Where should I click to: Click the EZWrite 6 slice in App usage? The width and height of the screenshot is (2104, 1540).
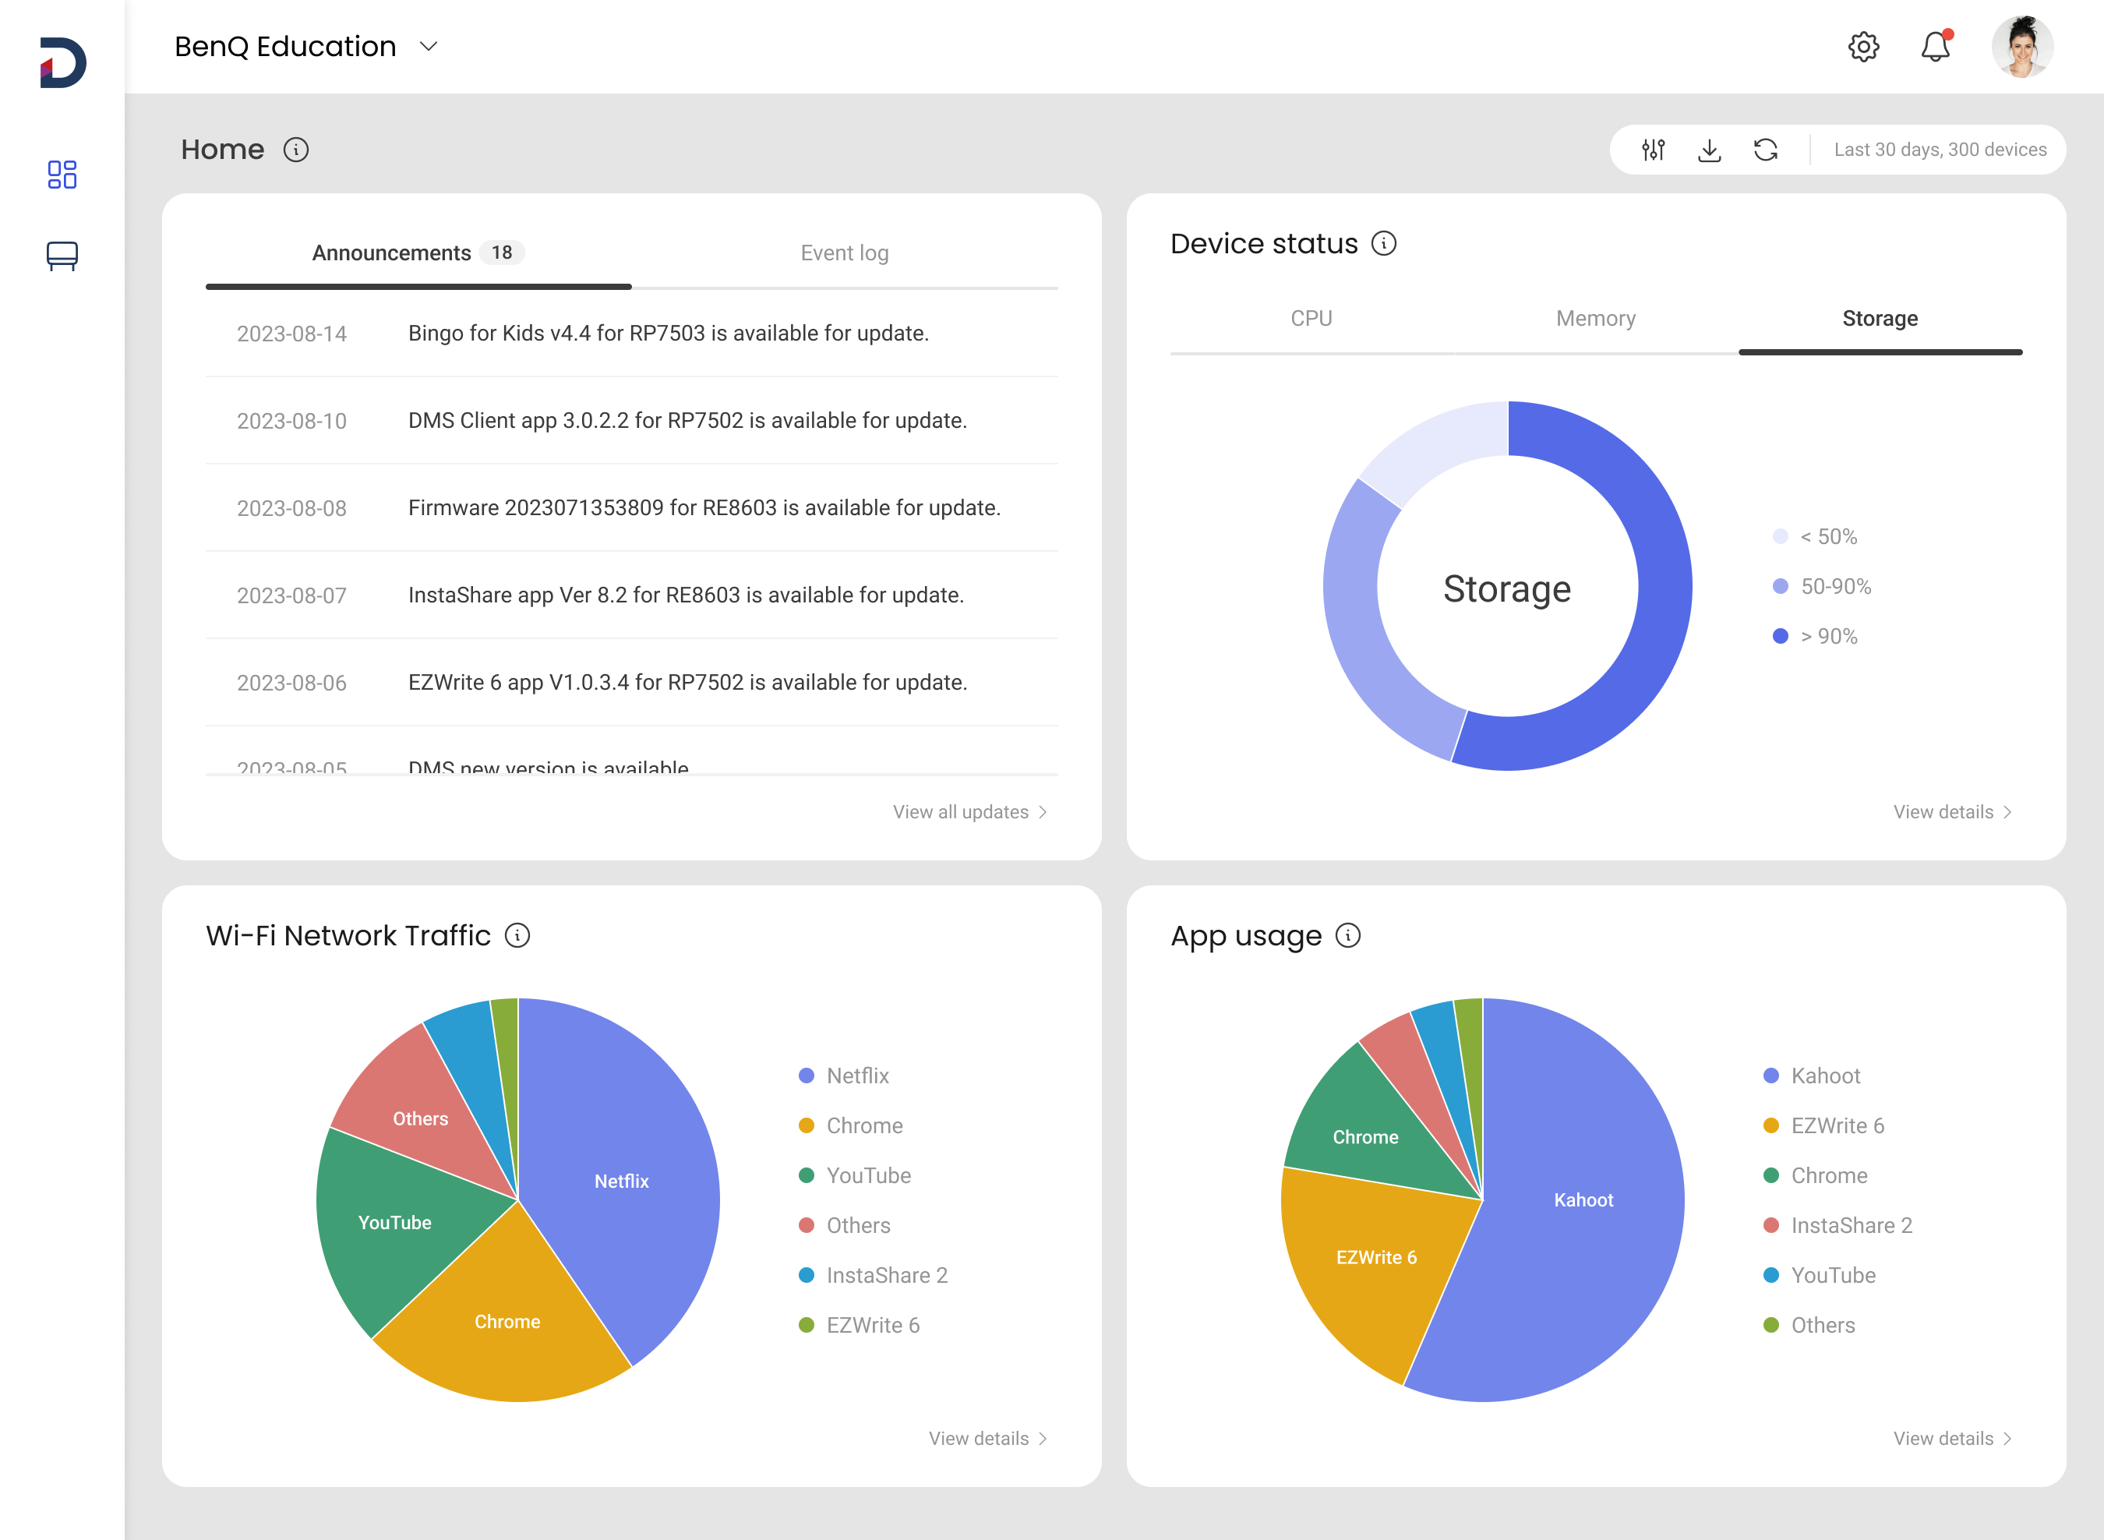click(1377, 1258)
